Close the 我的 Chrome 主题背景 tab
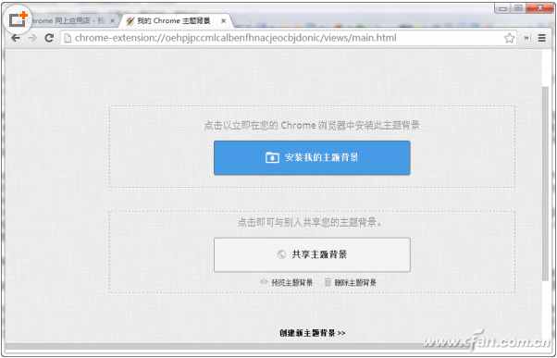The width and height of the screenshot is (557, 358). (223, 21)
